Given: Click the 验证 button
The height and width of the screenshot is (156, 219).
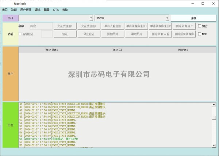Looking at the screenshot, I should click(x=65, y=34).
